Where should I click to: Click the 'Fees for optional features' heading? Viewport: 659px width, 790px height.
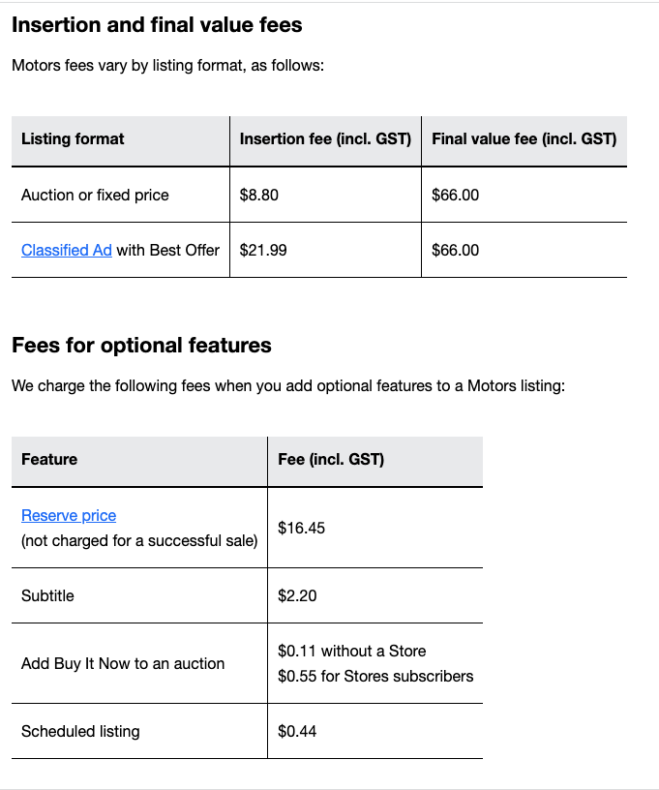[141, 346]
